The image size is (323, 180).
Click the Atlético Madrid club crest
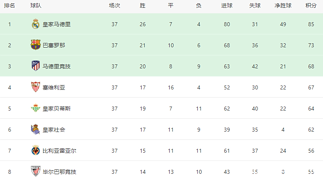[35, 66]
